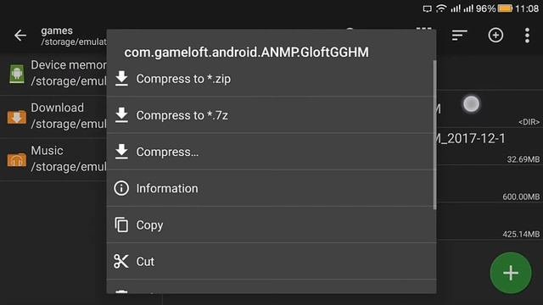This screenshot has width=543, height=305.
Task: Tap the gray selection circle toggle
Action: tap(471, 103)
